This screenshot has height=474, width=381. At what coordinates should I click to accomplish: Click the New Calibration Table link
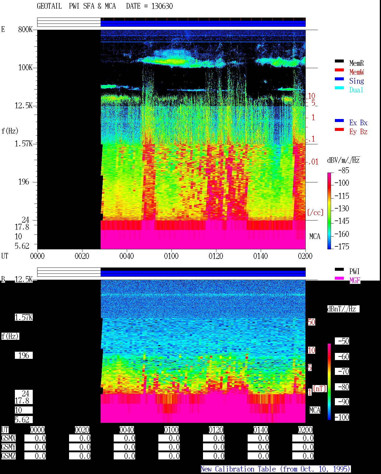(276, 469)
